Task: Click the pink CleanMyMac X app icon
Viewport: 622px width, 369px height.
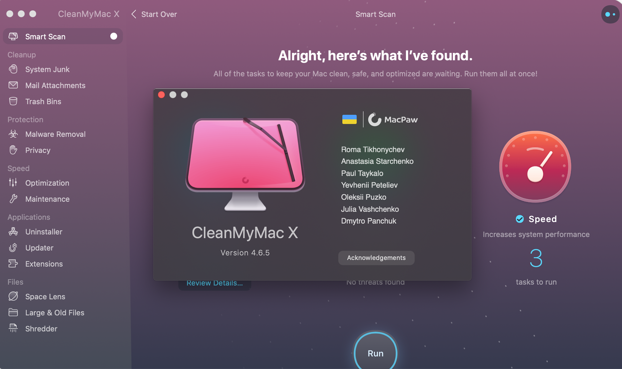Action: click(245, 164)
